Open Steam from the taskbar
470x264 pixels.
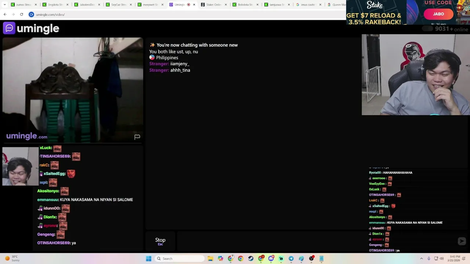tap(251, 258)
